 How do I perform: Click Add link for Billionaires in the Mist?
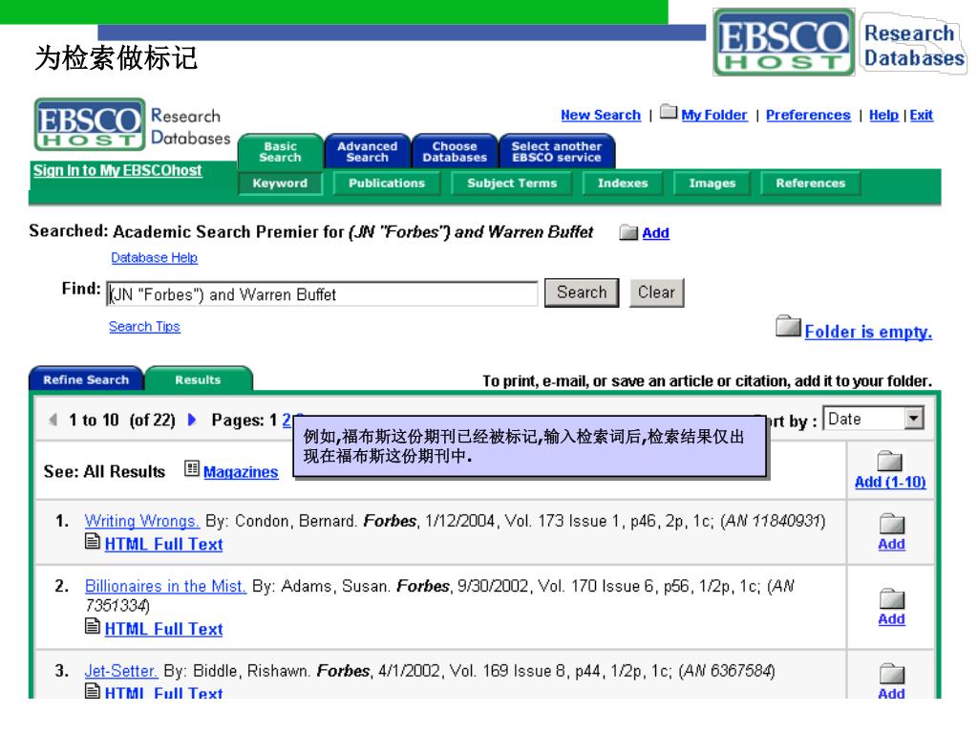pos(891,619)
